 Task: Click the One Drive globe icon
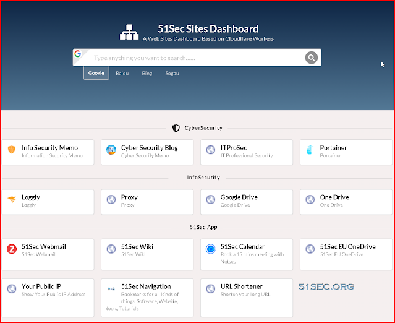[x=310, y=199]
